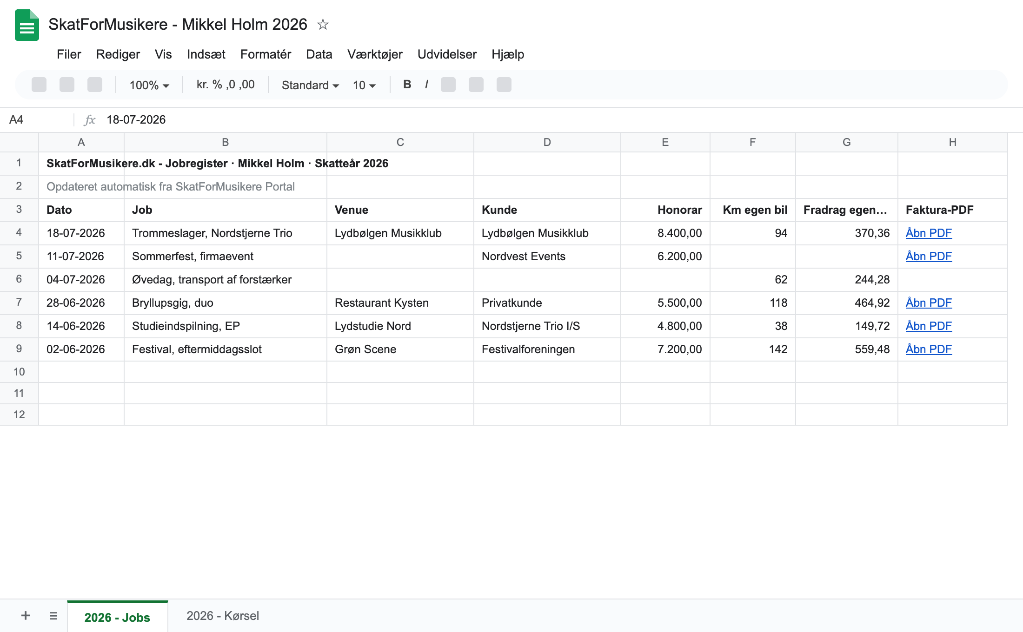Star the document SkatForMusikere

click(323, 24)
